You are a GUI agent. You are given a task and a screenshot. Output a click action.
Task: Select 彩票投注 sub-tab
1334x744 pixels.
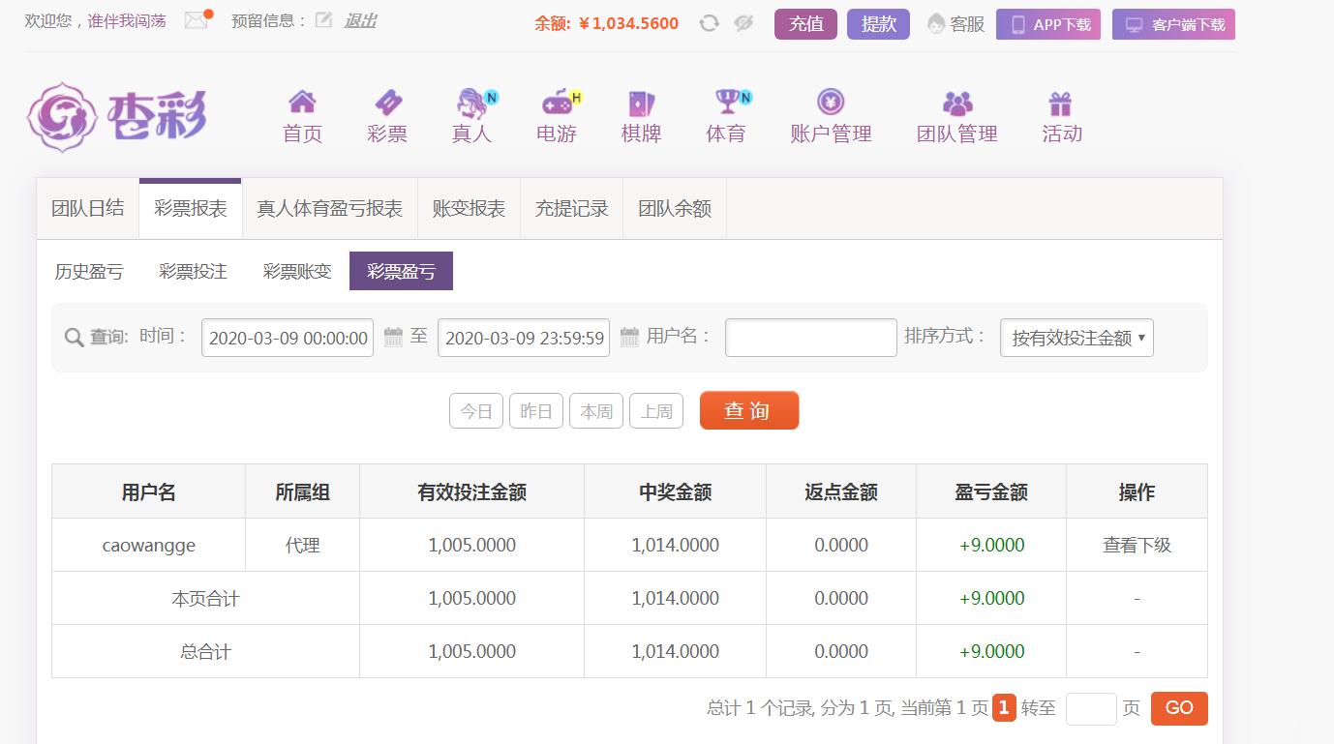(x=194, y=271)
